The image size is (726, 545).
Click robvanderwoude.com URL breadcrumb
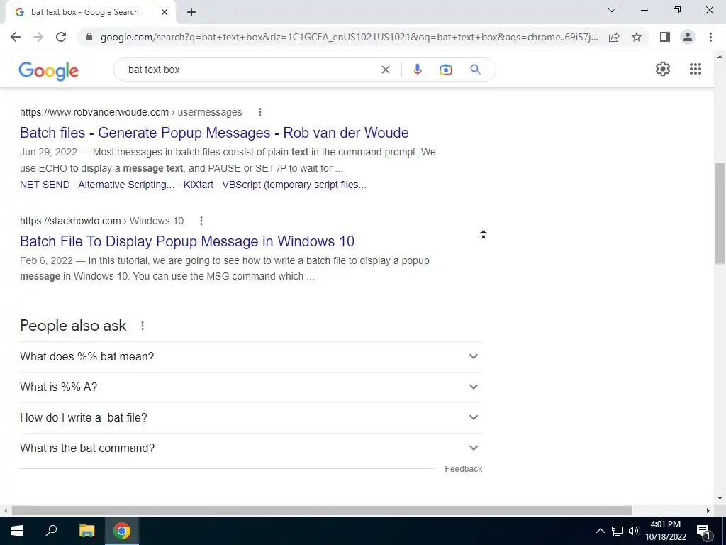click(131, 112)
